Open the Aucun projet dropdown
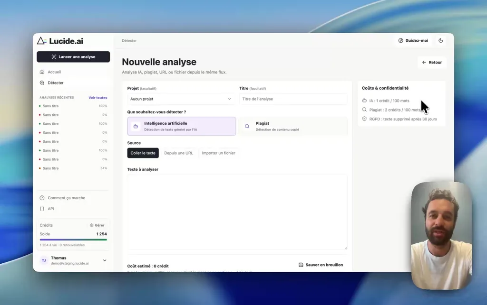487x305 pixels. tap(181, 99)
